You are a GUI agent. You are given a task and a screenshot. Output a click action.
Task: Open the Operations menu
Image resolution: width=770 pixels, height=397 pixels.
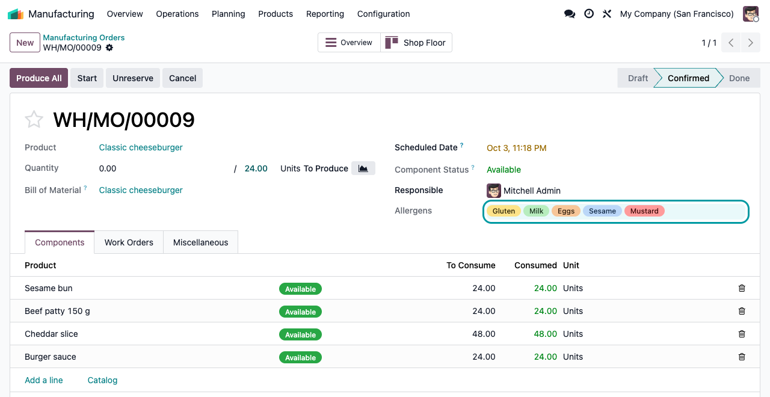coord(177,14)
